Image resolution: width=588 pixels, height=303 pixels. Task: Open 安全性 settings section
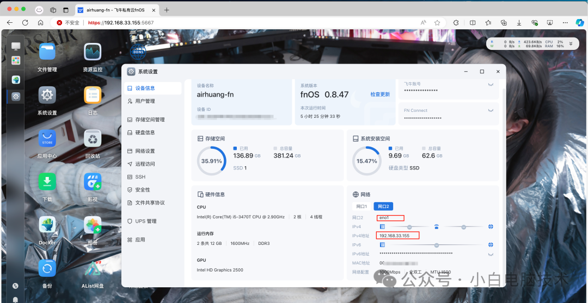(x=153, y=190)
